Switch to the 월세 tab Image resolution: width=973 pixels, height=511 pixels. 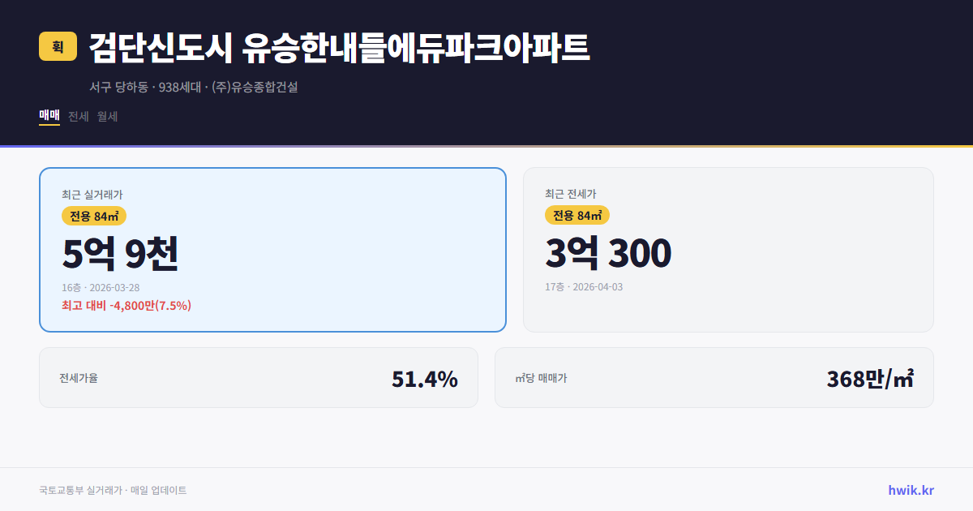pos(109,117)
